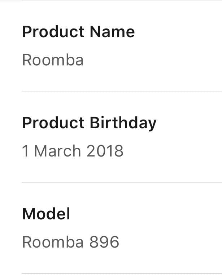The height and width of the screenshot is (279, 222).
Task: Click the divider line beneath the birthday date
Action: tap(122, 182)
